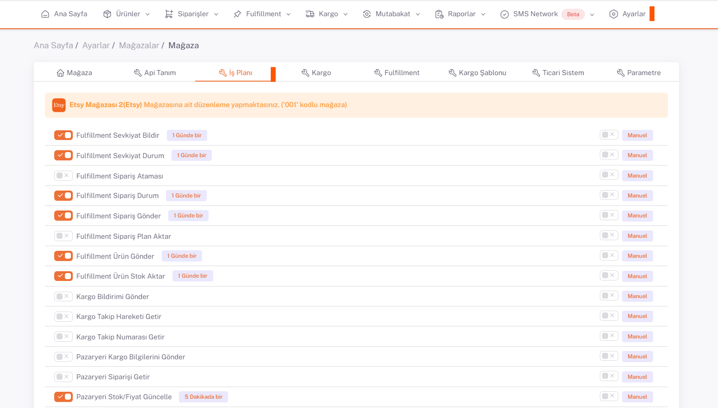Go to Ana Sayfa breadcrumb link

[53, 45]
